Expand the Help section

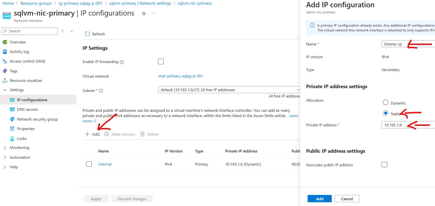[x=5, y=167]
